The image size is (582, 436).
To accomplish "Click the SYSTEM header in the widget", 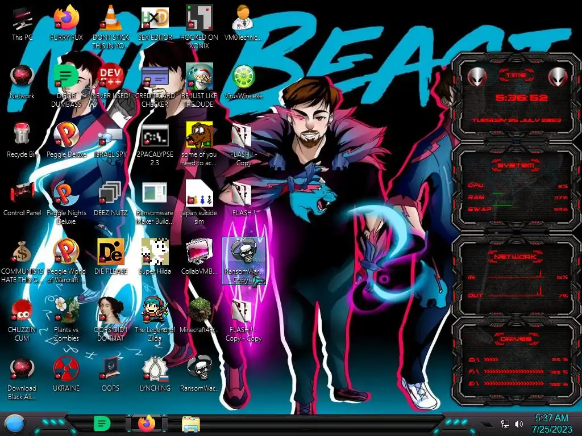I will pyautogui.click(x=516, y=165).
